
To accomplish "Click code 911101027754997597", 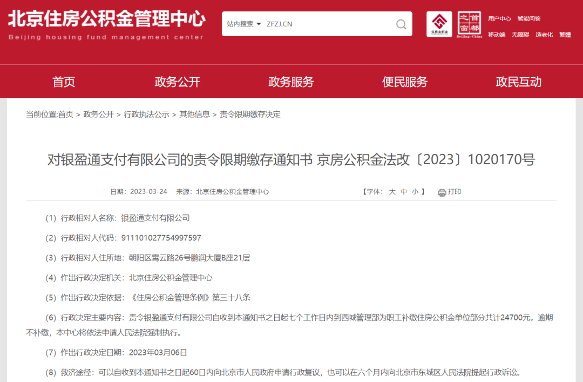I will click(x=161, y=238).
